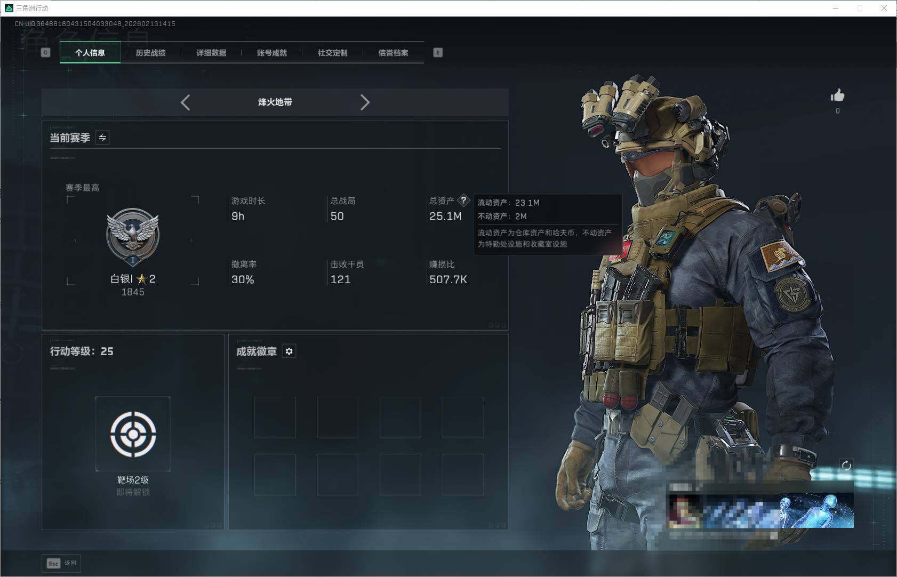
Task: Open the 总资产 question mark tooltip icon
Action: click(464, 200)
